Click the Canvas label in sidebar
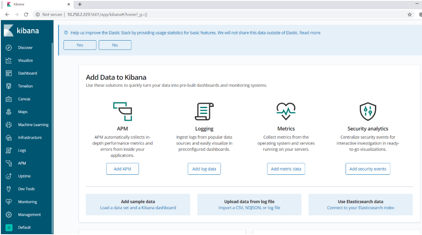Image resolution: width=422 pixels, height=235 pixels. click(x=24, y=99)
